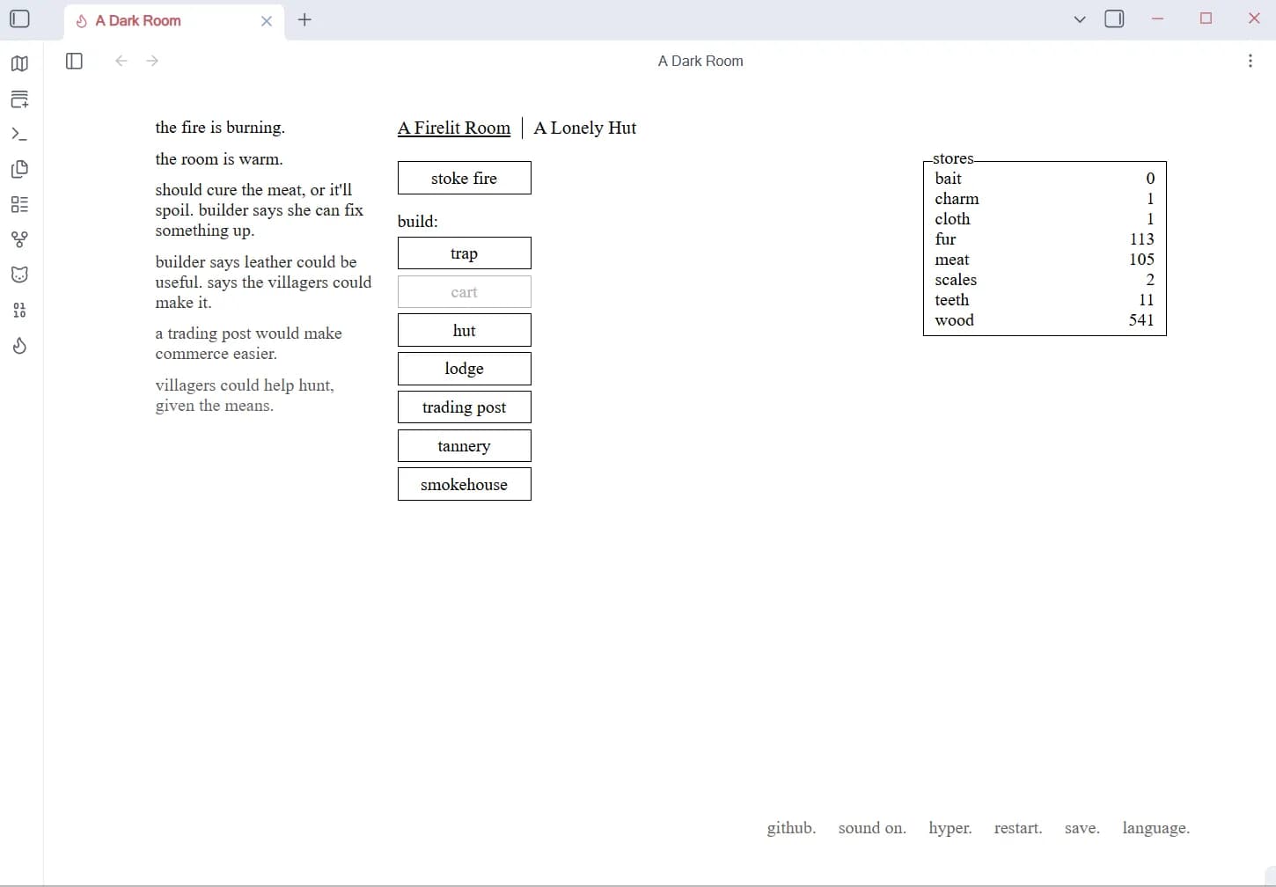
Task: Click the stoke fire button
Action: tap(465, 178)
